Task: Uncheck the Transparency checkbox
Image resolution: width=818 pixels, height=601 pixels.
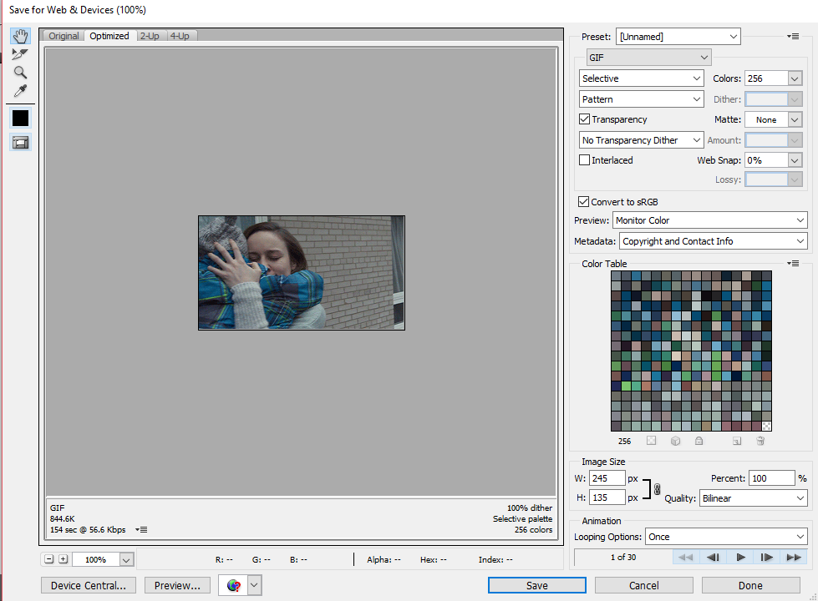Action: click(585, 119)
